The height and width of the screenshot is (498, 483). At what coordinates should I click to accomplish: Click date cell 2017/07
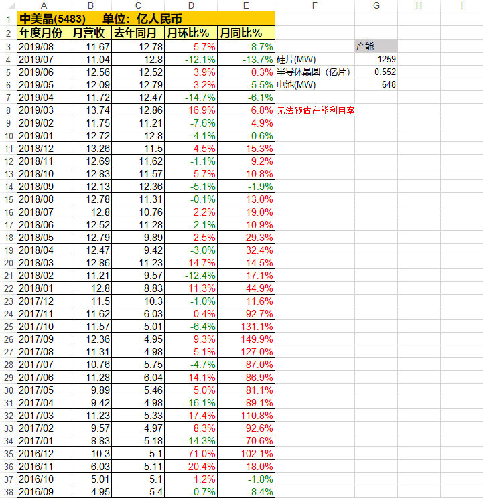(x=44, y=365)
